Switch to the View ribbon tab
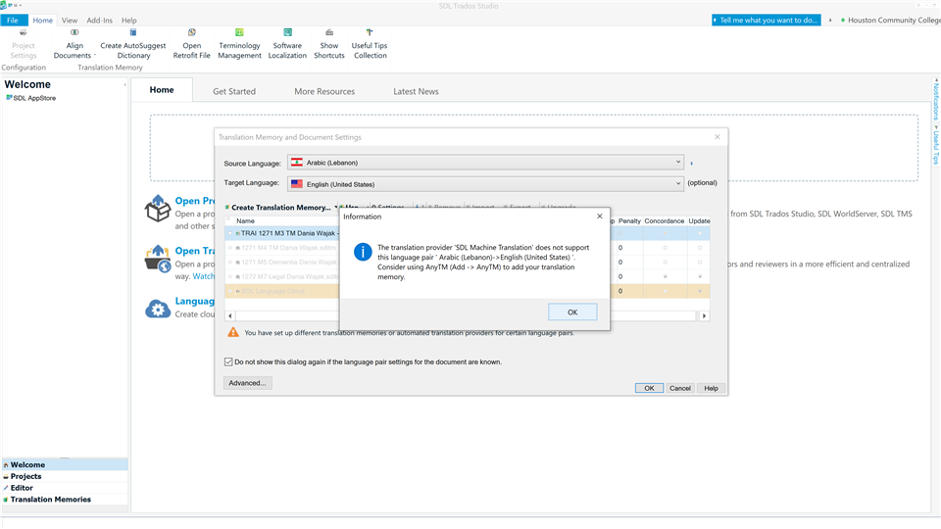Screen dimensions: 941x529 [x=70, y=20]
